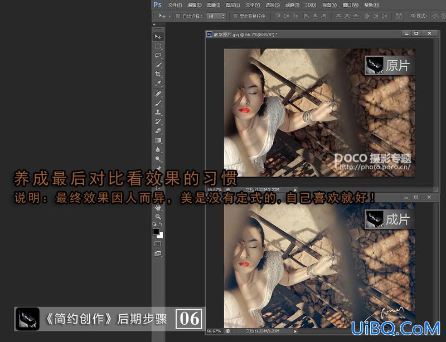
Task: Click zoom percentage field in top document
Action: pos(215,189)
